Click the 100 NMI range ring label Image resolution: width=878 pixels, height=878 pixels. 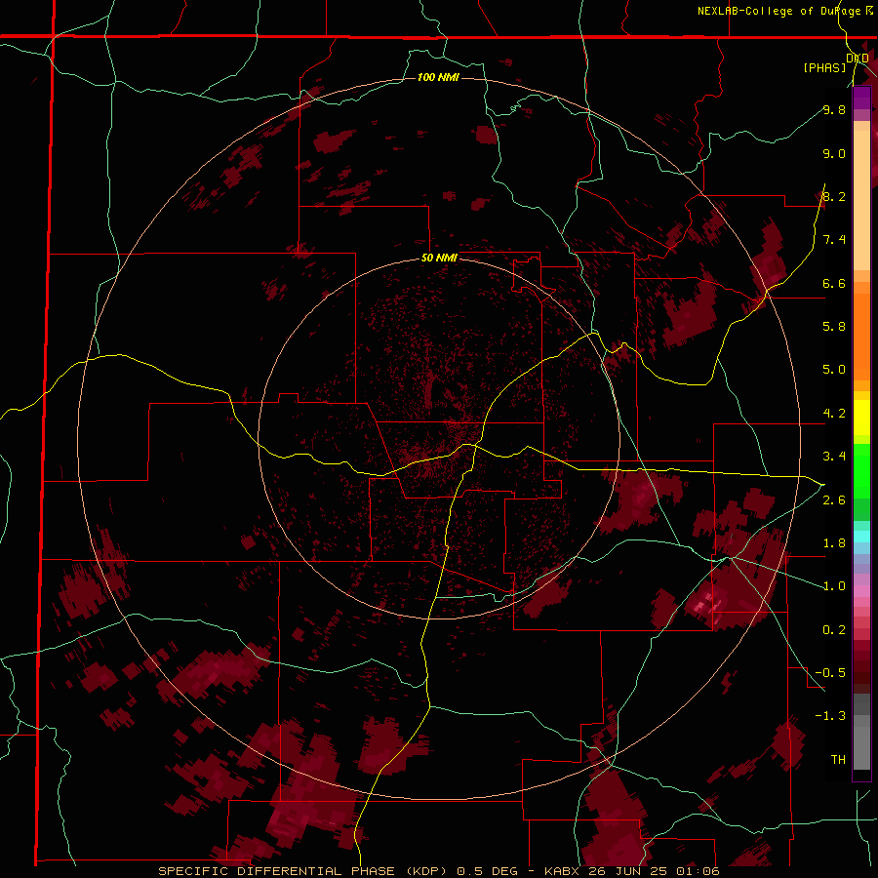(x=438, y=77)
